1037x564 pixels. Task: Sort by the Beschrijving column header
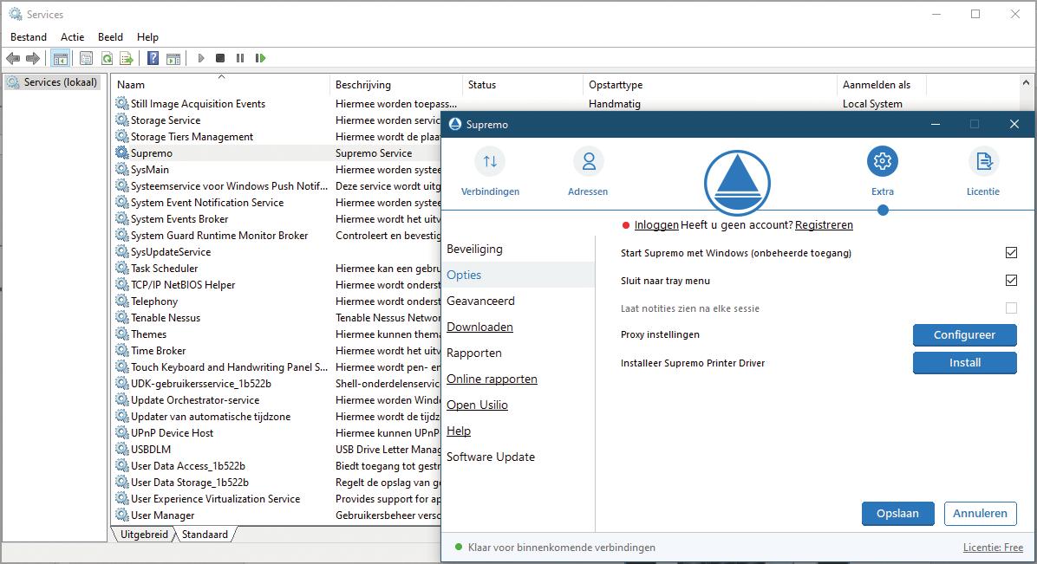396,85
